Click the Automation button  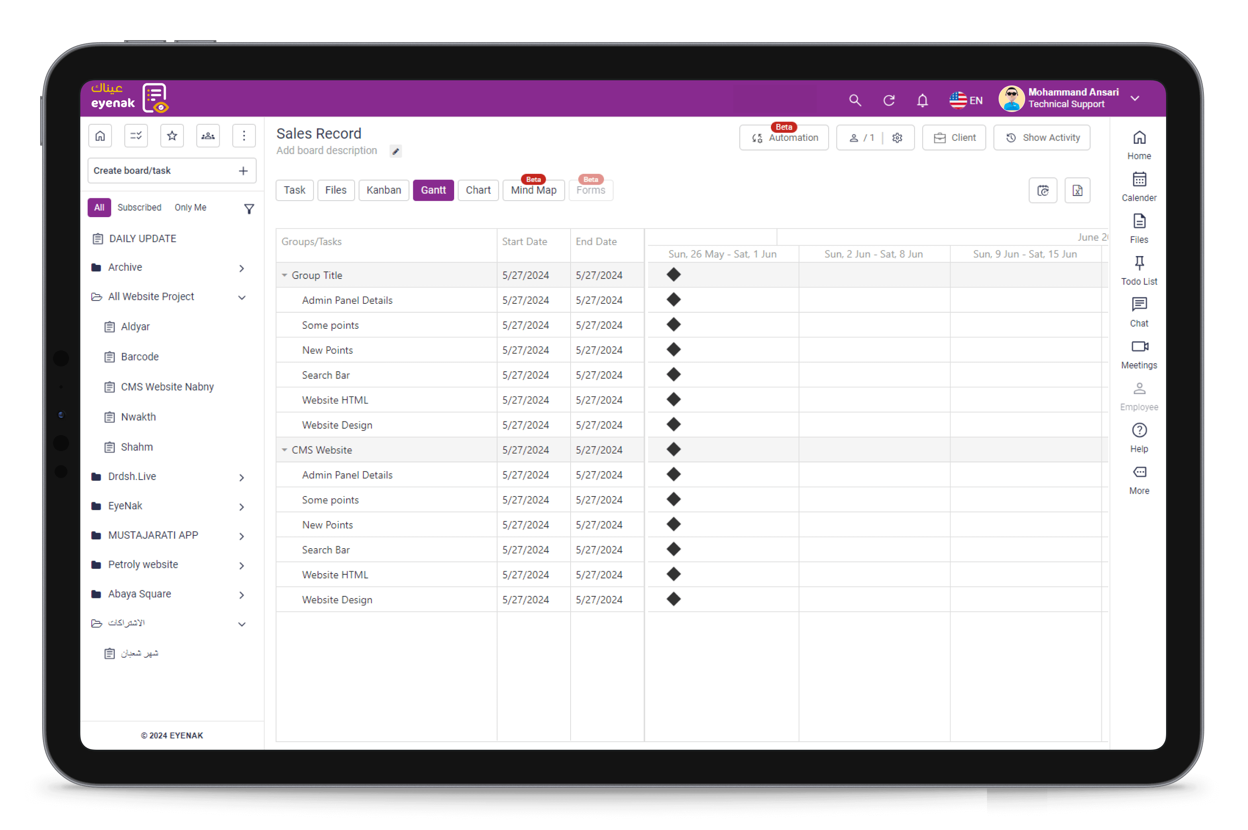[x=784, y=138]
